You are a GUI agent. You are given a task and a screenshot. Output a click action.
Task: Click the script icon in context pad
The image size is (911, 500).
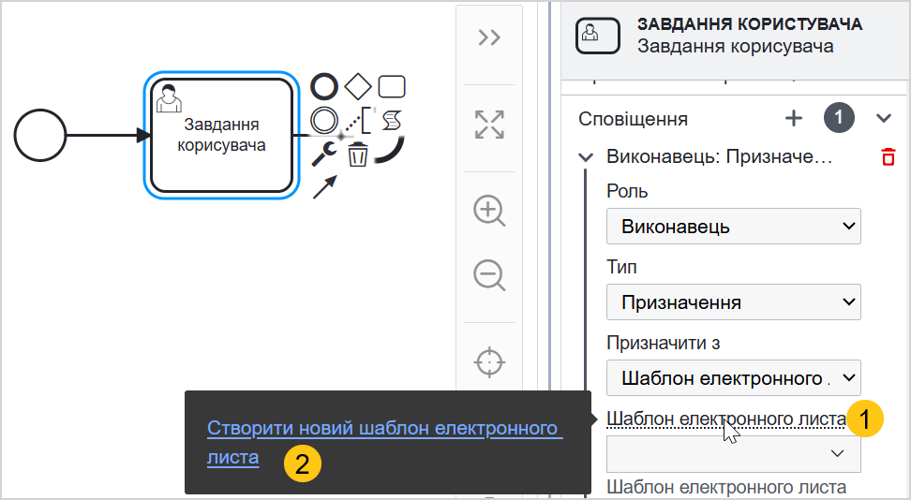392,121
